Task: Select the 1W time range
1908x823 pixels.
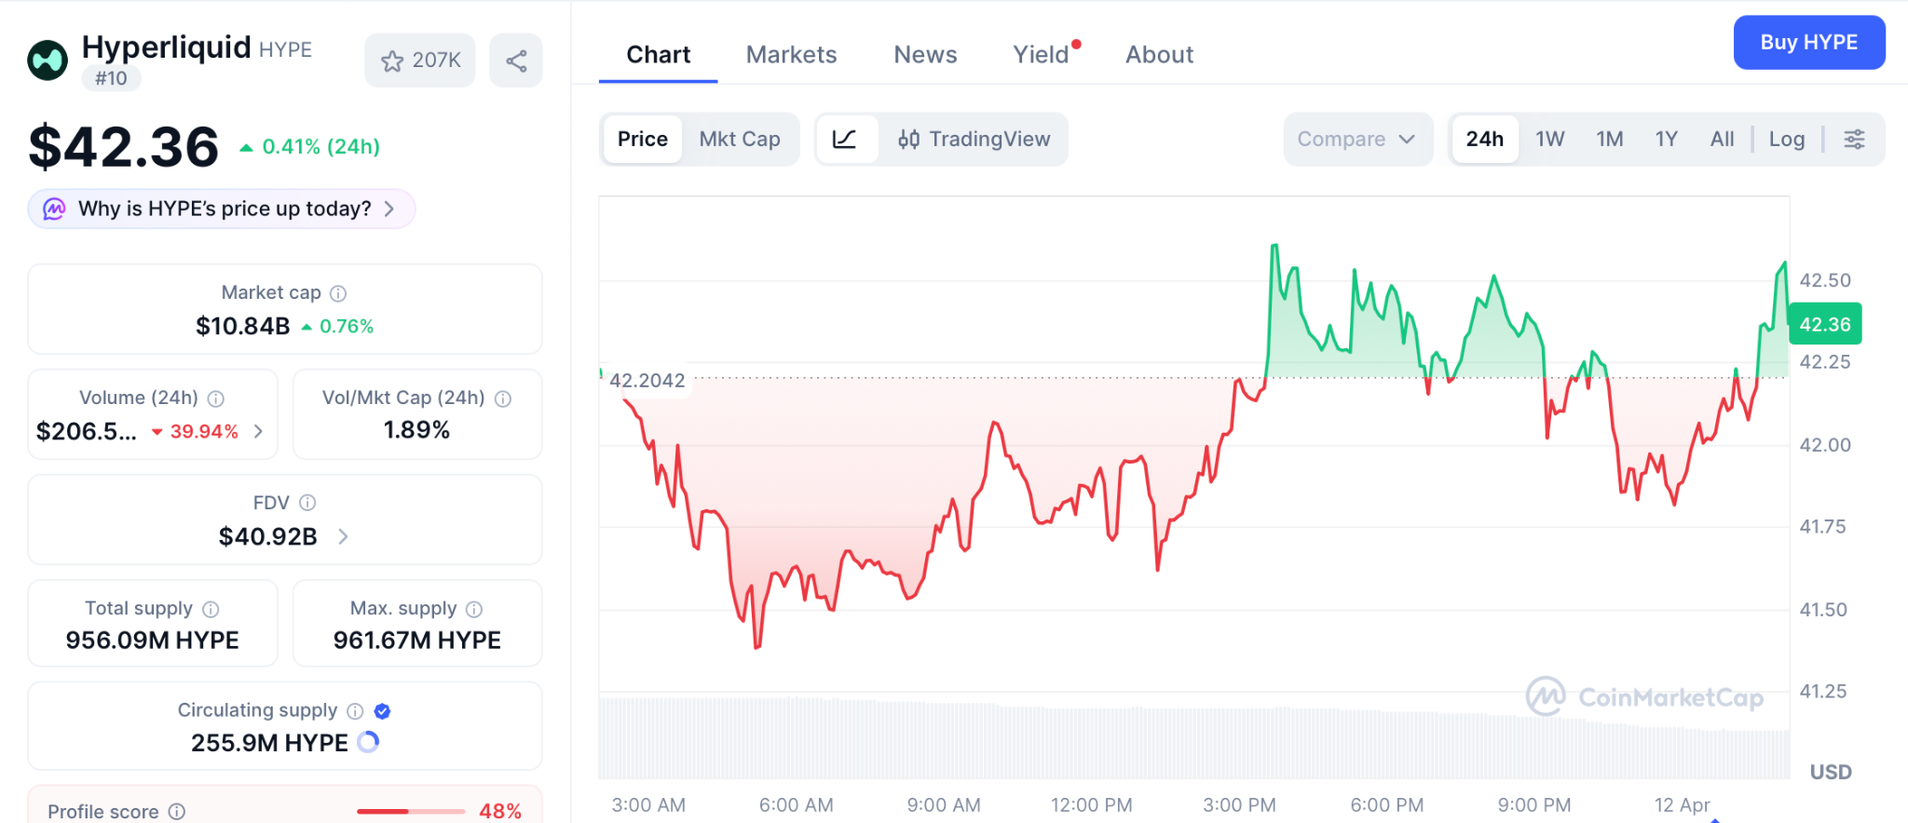Action: coord(1549,140)
